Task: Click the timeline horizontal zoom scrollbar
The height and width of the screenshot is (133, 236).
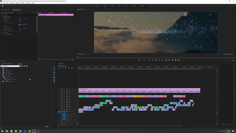Action: click(119, 126)
